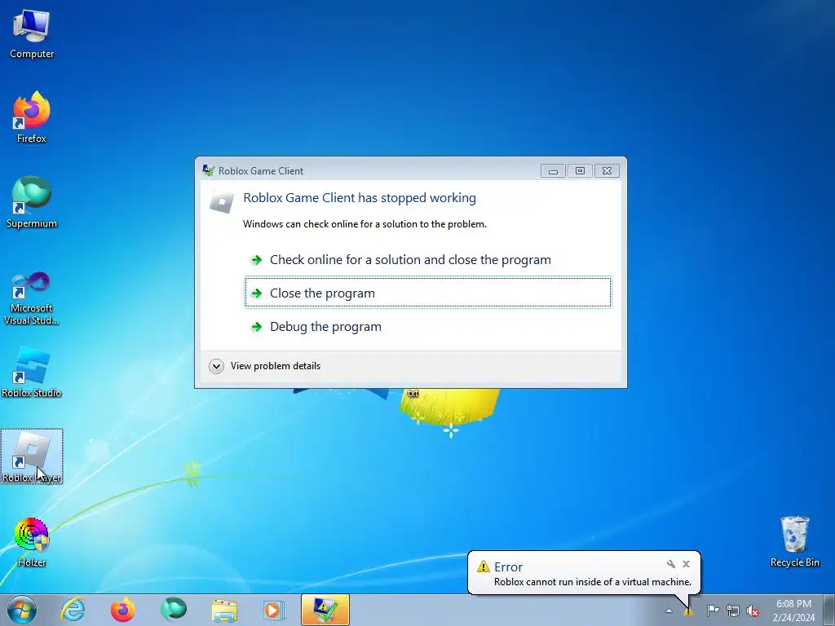
Task: Click the Roblox logo inside the dialog
Action: 222,202
